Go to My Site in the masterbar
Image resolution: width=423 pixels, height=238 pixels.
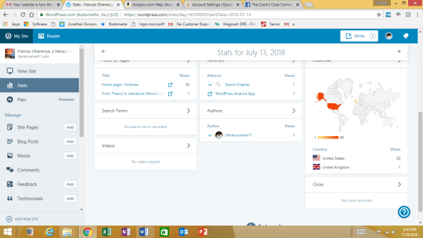click(17, 36)
